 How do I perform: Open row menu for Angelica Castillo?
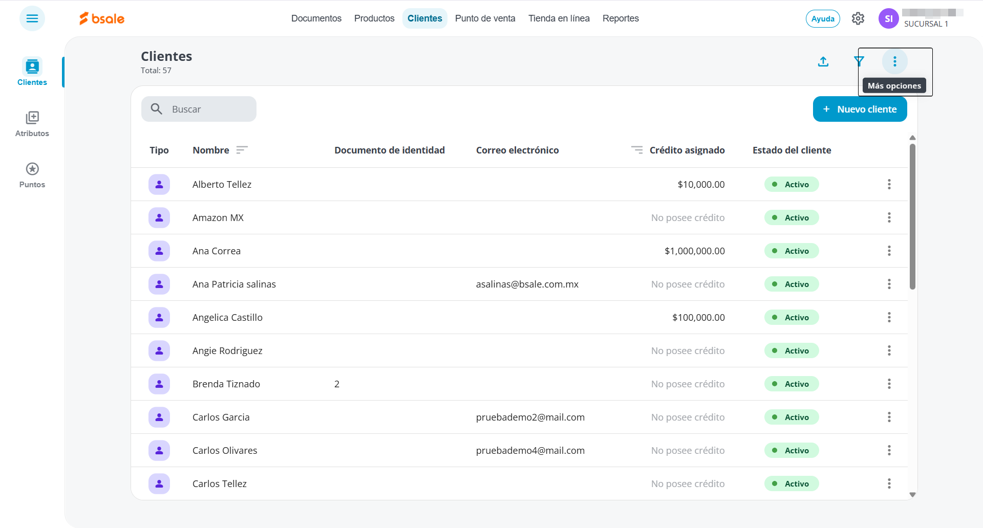point(889,317)
